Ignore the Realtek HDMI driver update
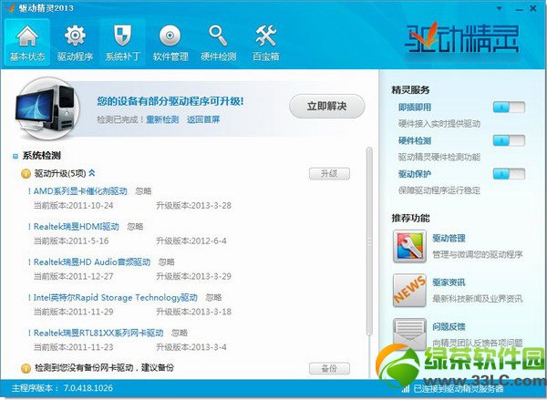Screen dimensions: 547x400 [135, 227]
